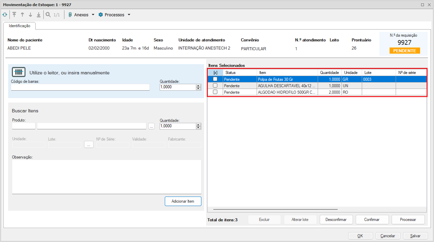Click the Observação text area

pos(107,177)
